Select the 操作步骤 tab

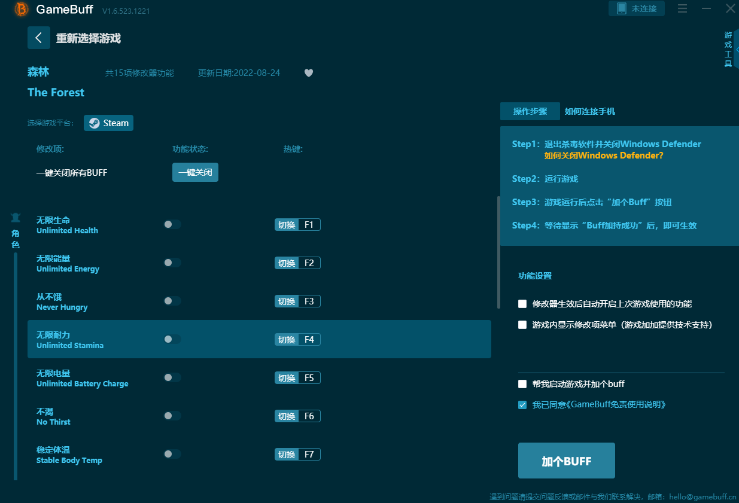click(530, 111)
